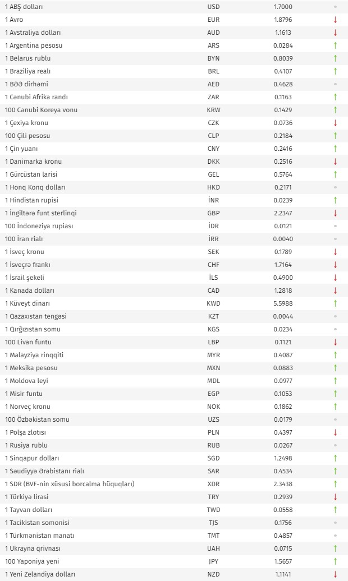Click the red down arrow beside GBP

(336, 213)
